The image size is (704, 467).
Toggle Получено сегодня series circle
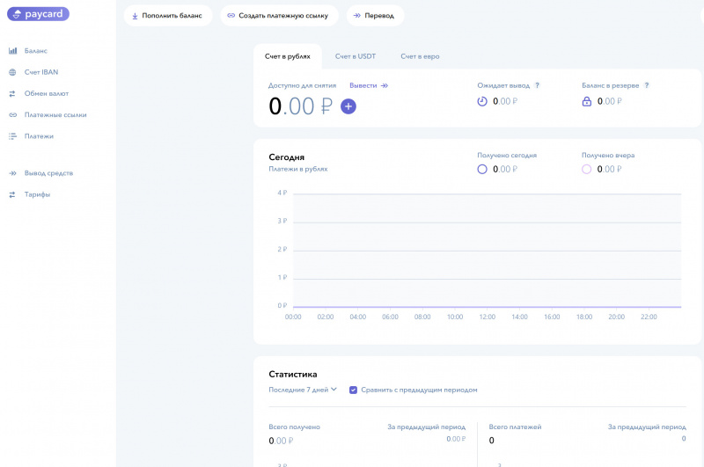(482, 170)
